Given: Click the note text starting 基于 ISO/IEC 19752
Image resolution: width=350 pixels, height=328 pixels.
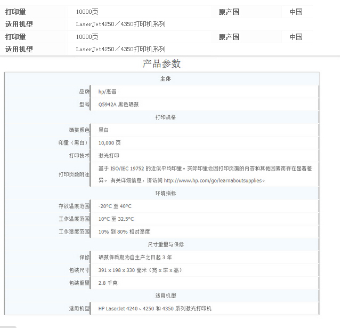Looking at the screenshot, I should 205,174.
